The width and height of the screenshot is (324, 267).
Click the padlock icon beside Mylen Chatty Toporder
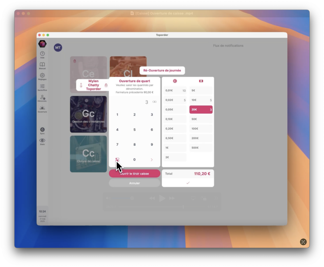tap(106, 85)
